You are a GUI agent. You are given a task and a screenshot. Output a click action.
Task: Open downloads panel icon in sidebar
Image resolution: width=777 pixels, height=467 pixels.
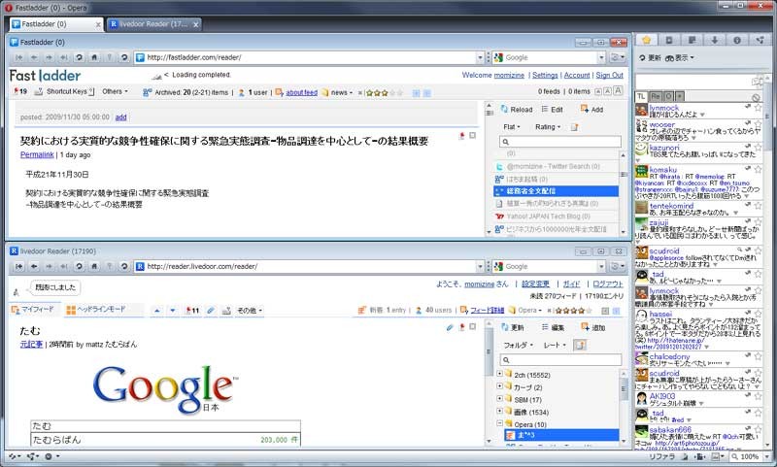pyautogui.click(x=715, y=40)
